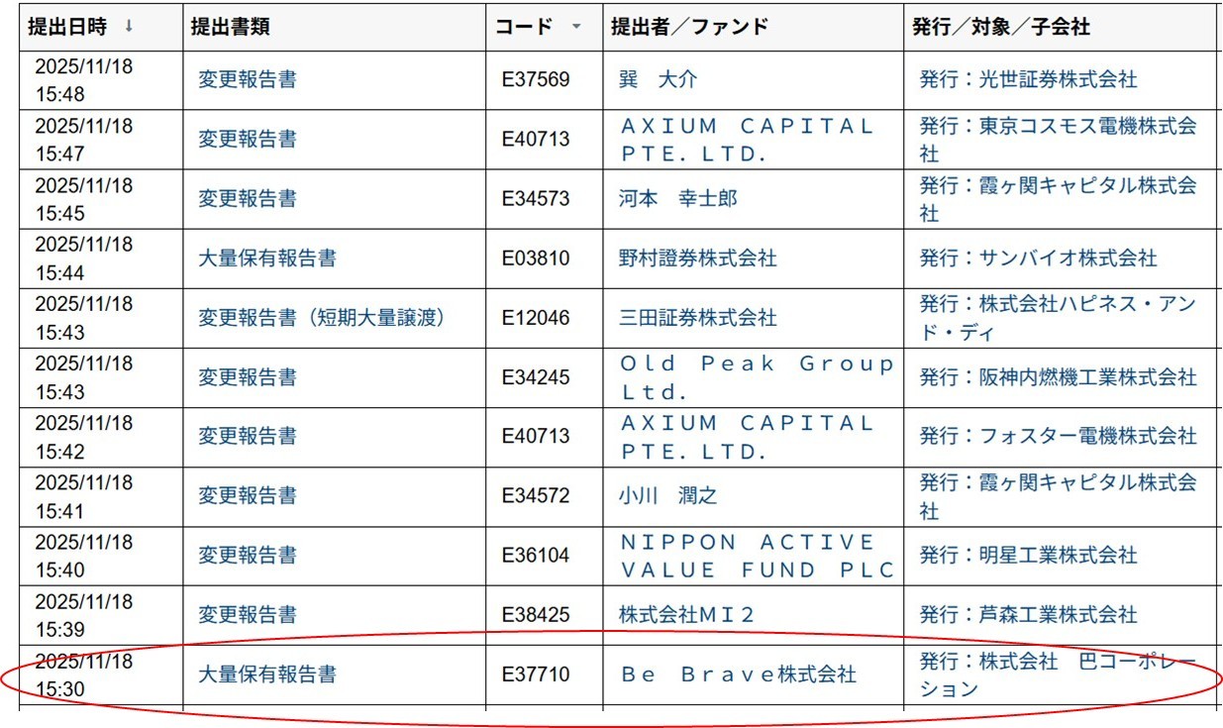Open the 株式会社ＭＩ２ submitter link
The height and width of the screenshot is (728, 1223).
(x=686, y=615)
